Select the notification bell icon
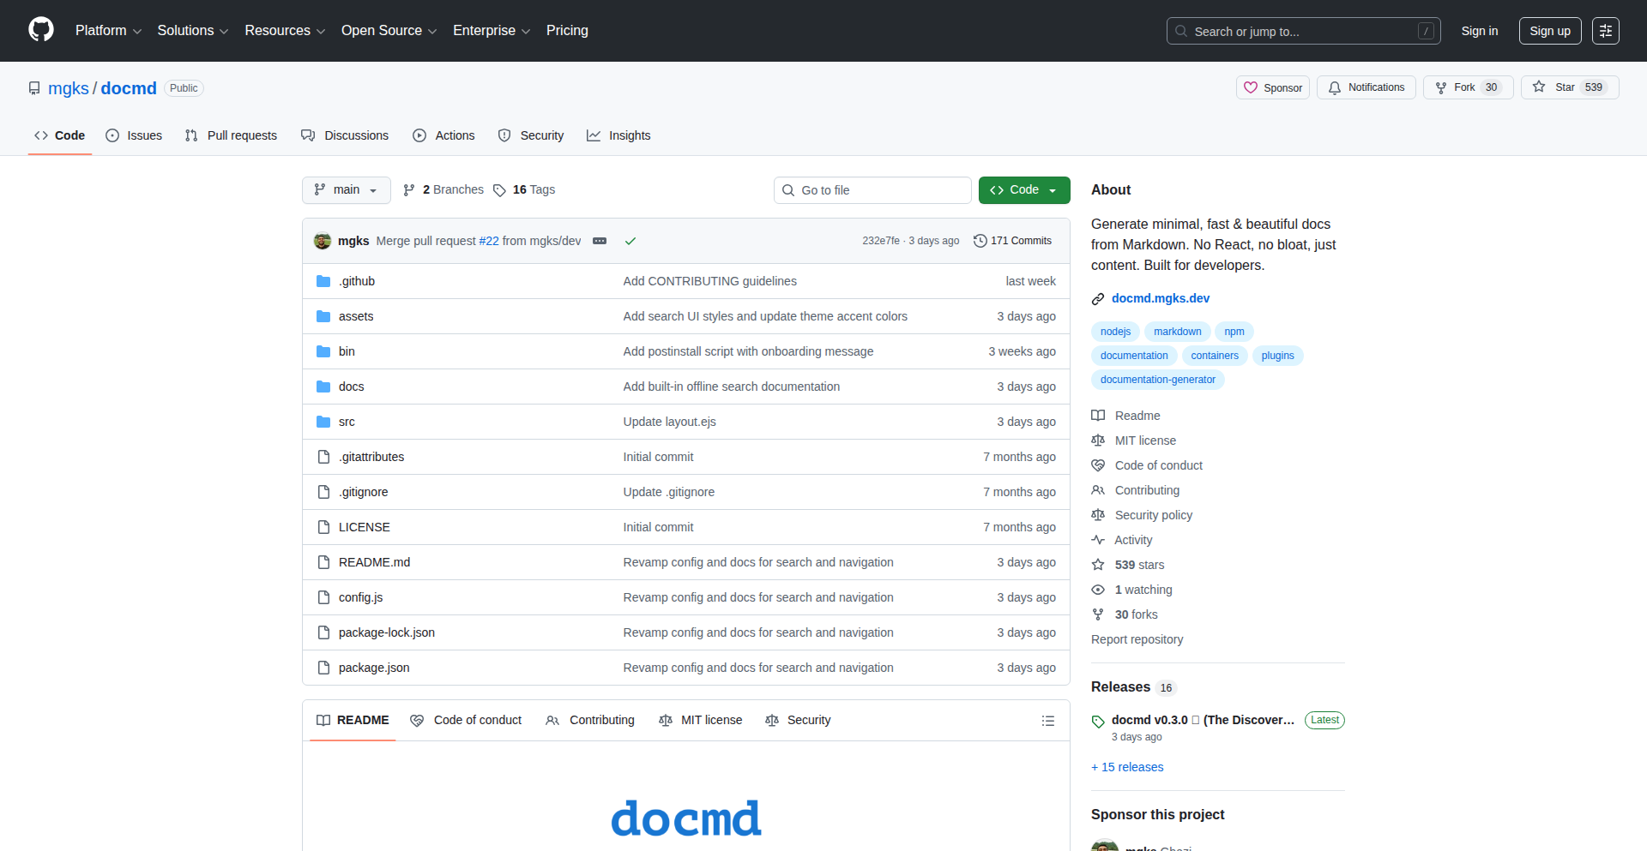 click(x=1335, y=87)
